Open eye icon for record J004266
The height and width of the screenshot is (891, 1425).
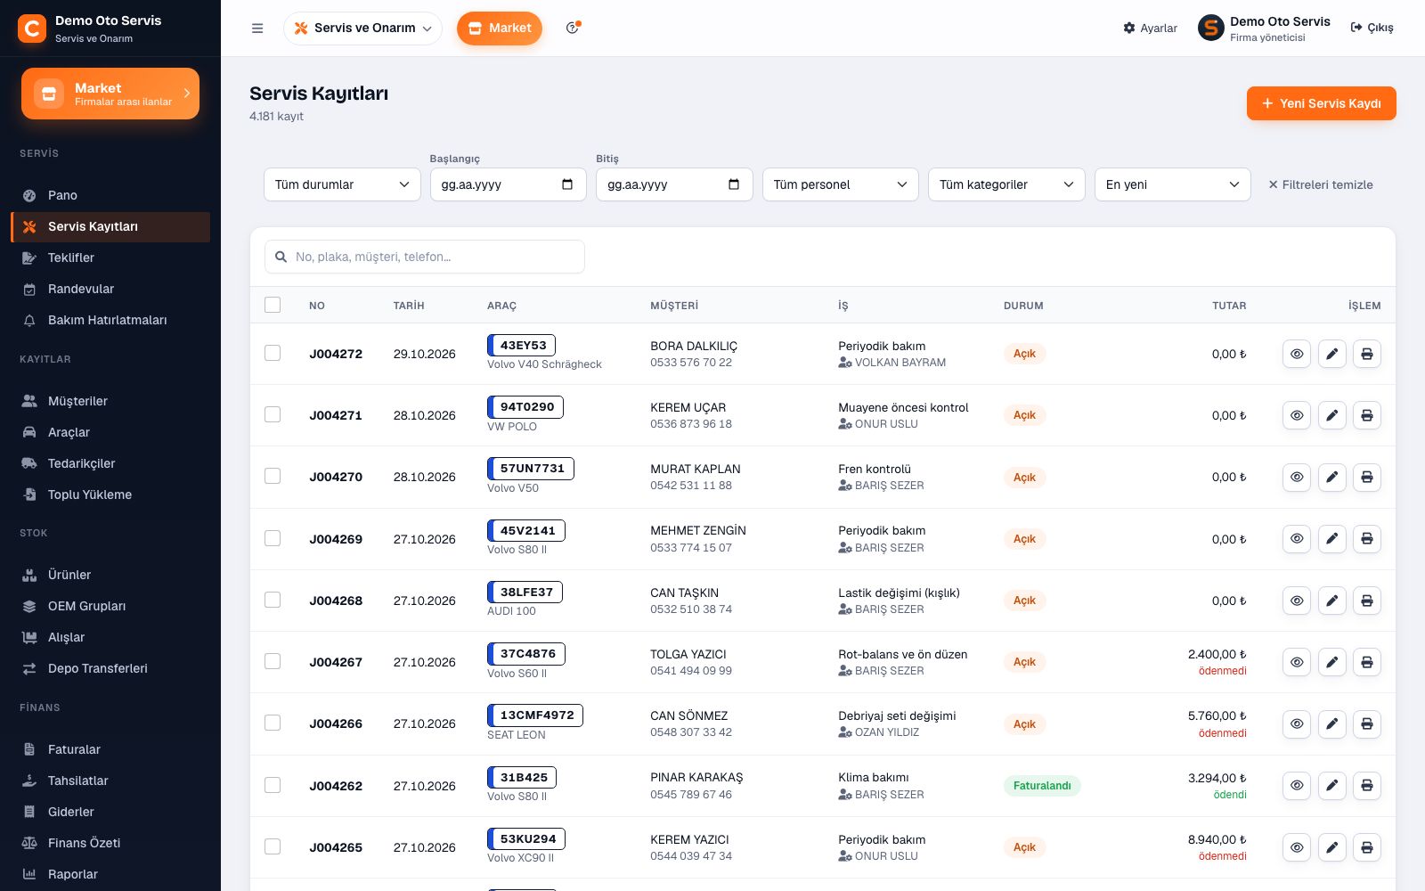(1297, 723)
